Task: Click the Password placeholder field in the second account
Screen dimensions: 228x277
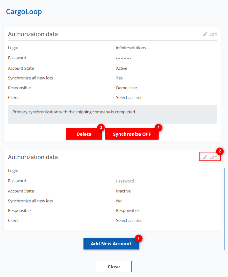Action: 125,181
